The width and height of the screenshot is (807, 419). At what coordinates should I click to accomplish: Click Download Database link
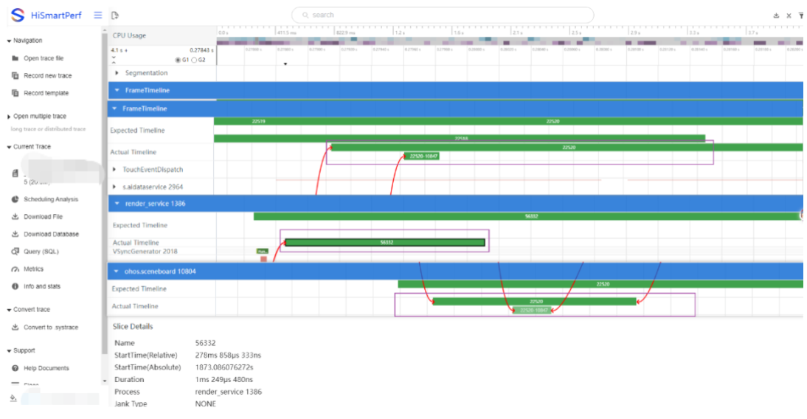[52, 234]
